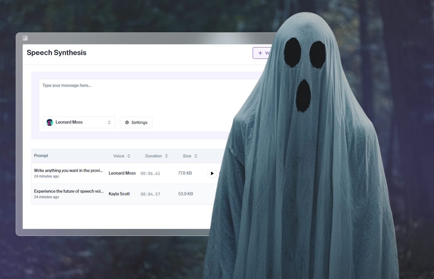This screenshot has width=434, height=279.
Task: Click the Speech Synthesis heading
Action: click(56, 52)
